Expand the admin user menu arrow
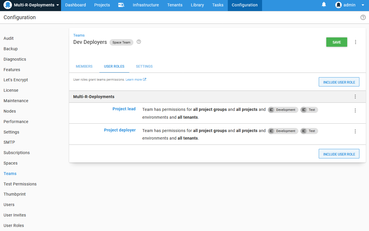The width and height of the screenshot is (369, 231). click(x=363, y=5)
